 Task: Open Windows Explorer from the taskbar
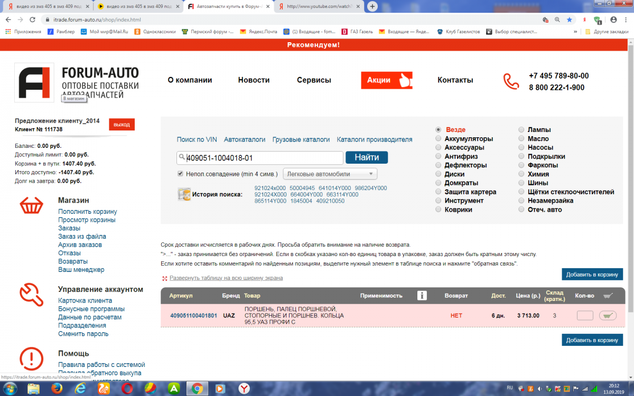point(33,389)
